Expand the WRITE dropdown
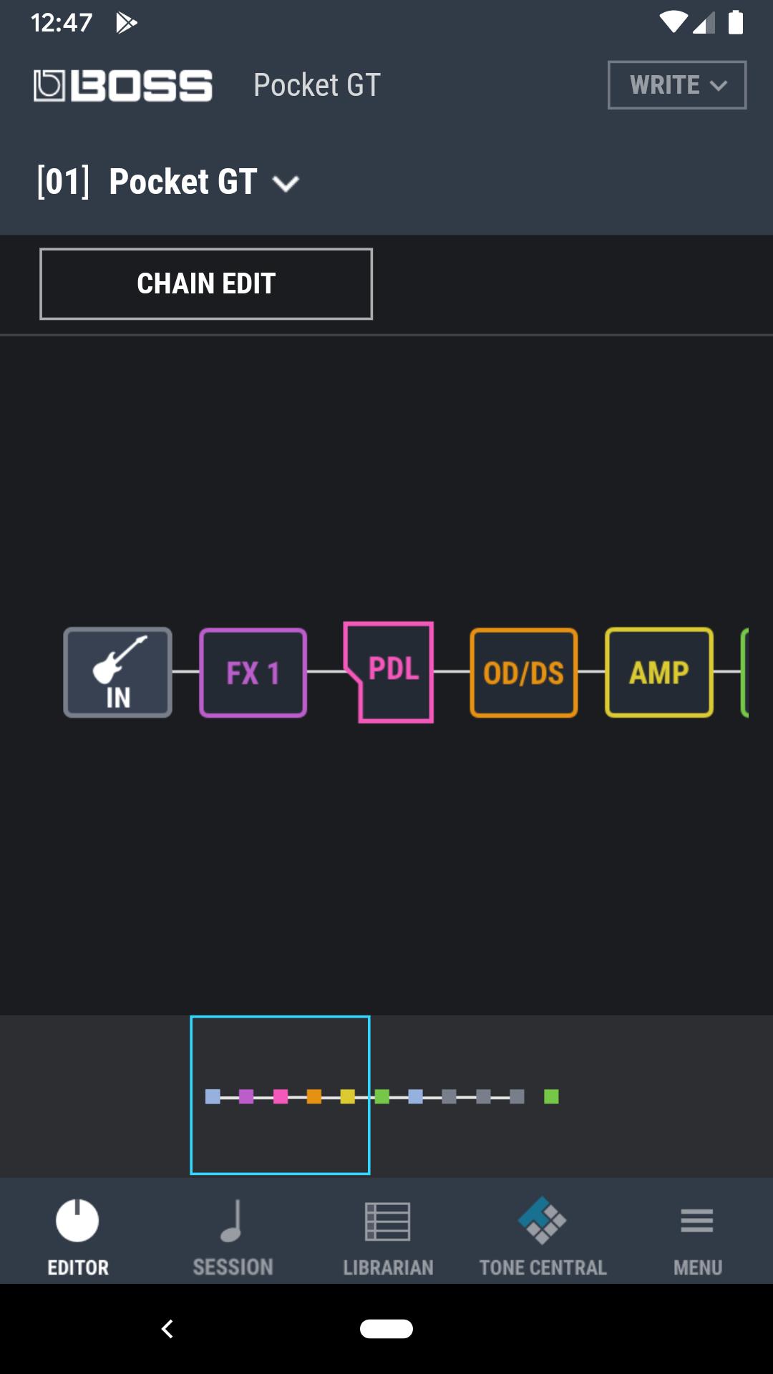Screen dimensions: 773x1374 [x=677, y=85]
